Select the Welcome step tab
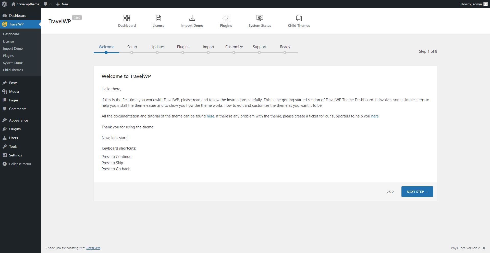The width and height of the screenshot is (490, 253). point(106,47)
